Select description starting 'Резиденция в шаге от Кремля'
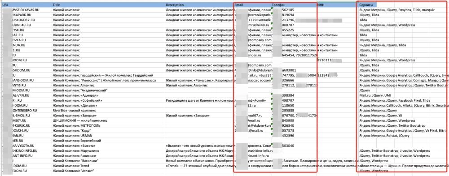 [200, 100]
